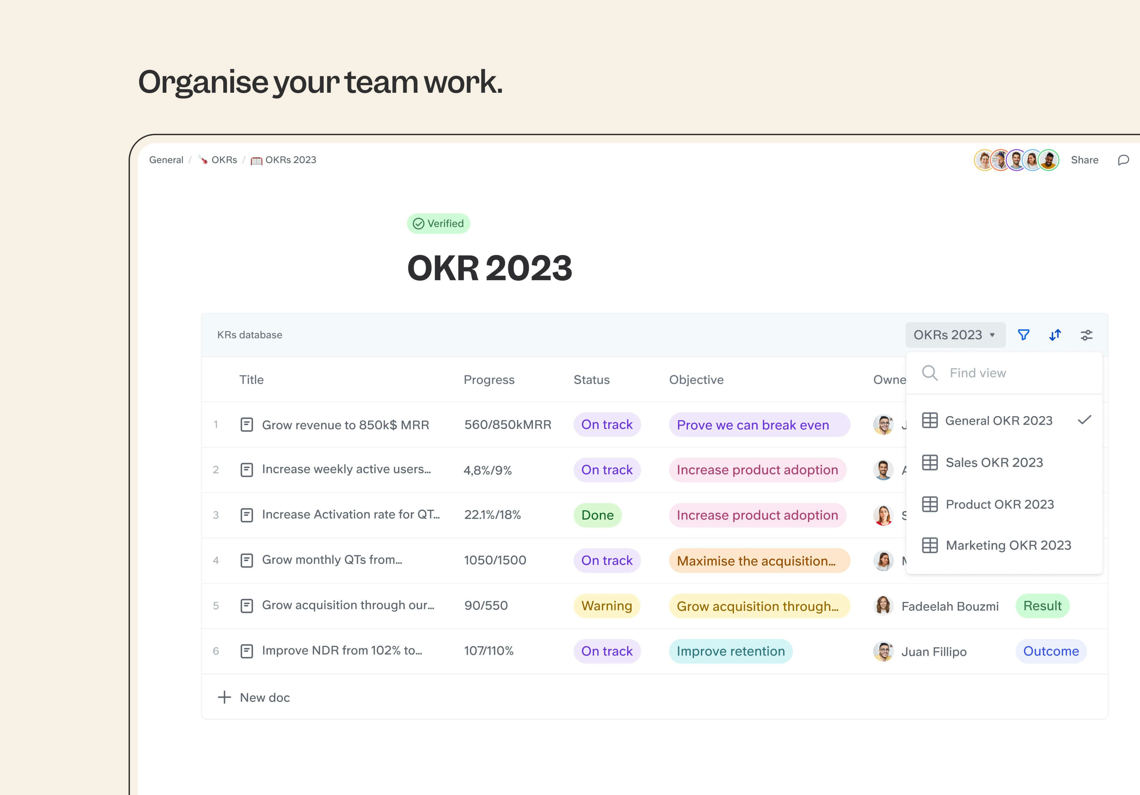Click table icon beside Marketing OKR 2023
The width and height of the screenshot is (1140, 795).
coord(930,545)
